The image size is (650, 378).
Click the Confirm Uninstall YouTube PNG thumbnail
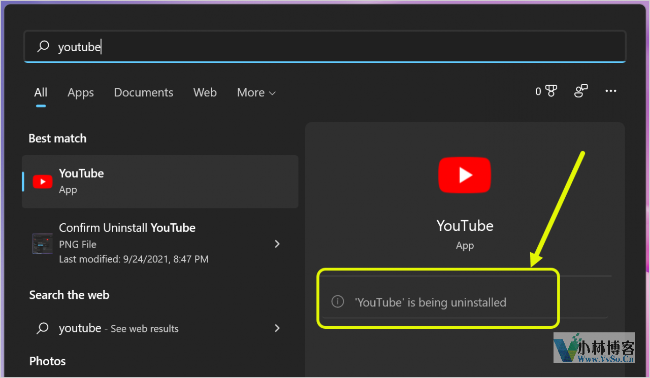click(43, 244)
